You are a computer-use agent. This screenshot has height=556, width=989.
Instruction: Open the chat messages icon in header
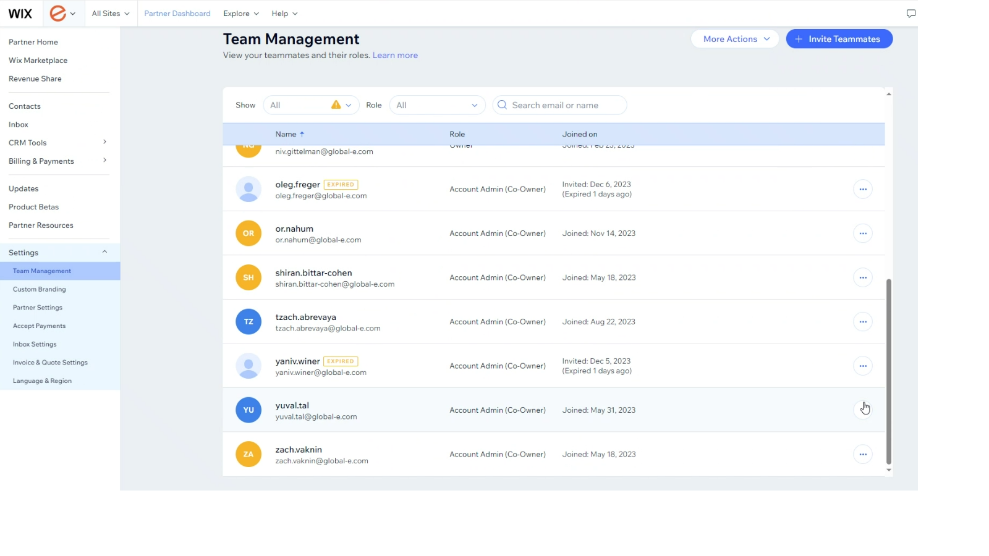(x=910, y=14)
